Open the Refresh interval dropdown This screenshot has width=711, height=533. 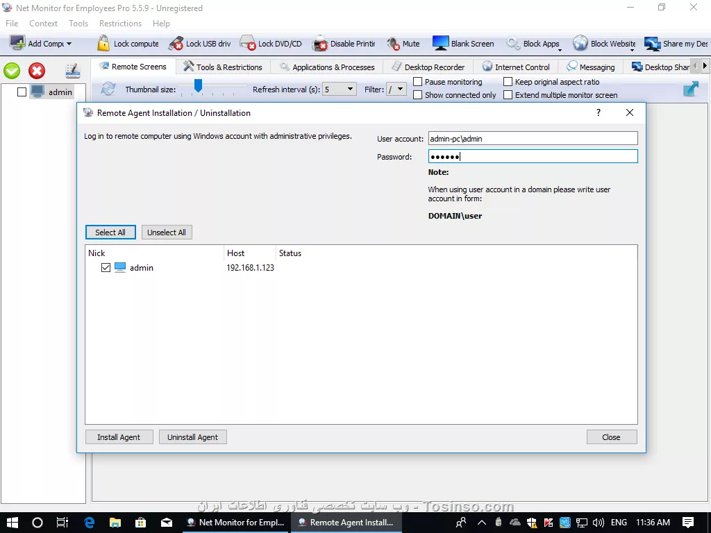[x=350, y=90]
